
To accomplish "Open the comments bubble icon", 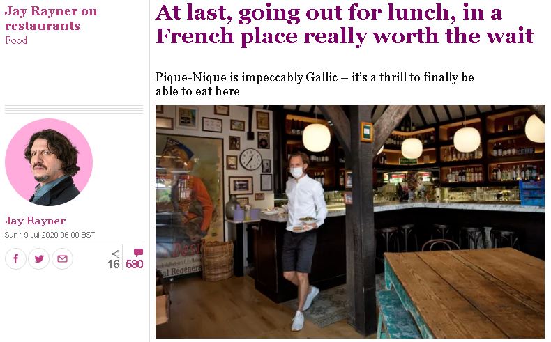I will click(139, 252).
